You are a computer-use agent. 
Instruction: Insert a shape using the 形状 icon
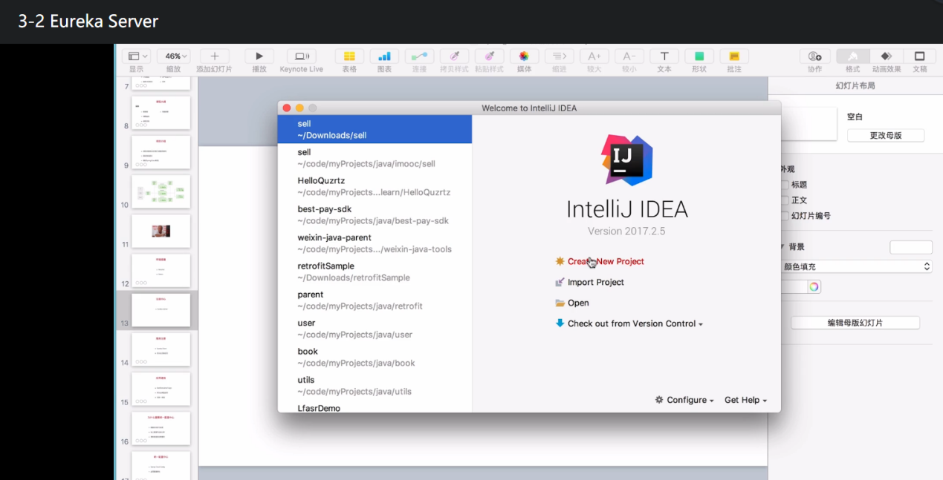[699, 56]
